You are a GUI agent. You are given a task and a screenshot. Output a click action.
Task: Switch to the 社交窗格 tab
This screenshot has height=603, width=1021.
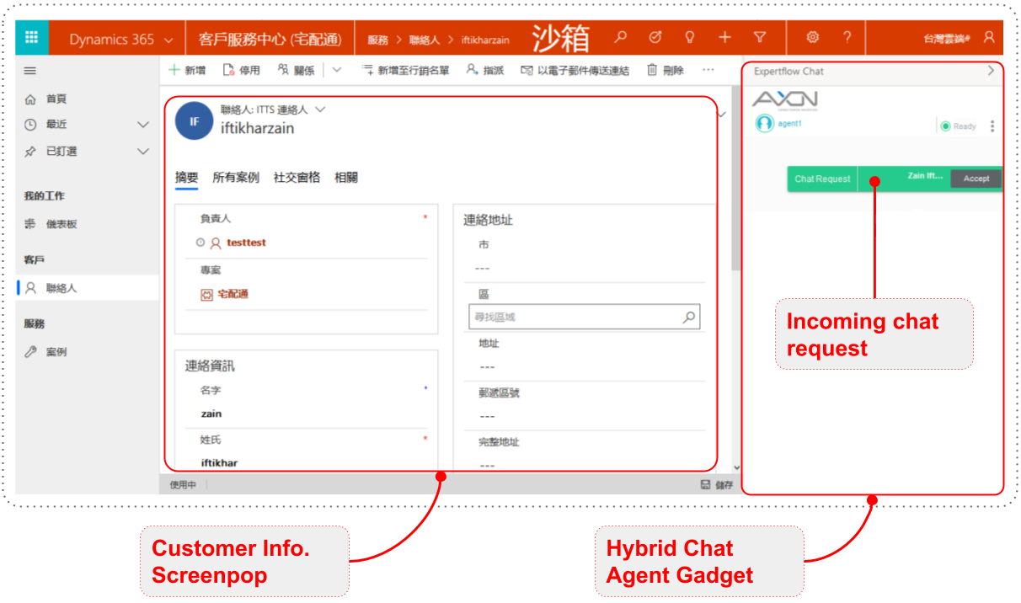tap(297, 178)
